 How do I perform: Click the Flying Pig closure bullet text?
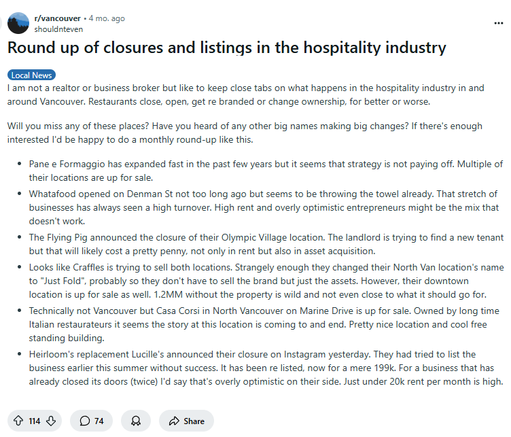[266, 244]
